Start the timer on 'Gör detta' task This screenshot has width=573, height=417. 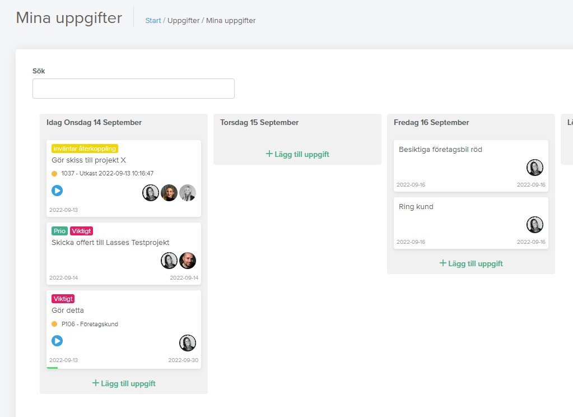click(57, 341)
